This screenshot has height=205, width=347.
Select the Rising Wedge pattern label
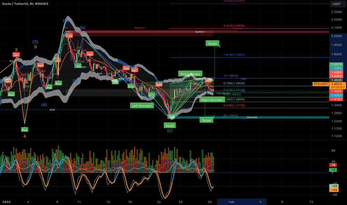190,74
